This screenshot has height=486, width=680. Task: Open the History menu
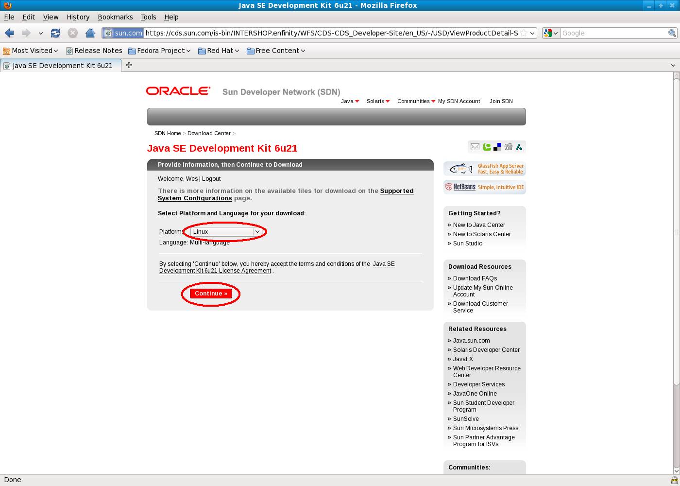pos(78,17)
